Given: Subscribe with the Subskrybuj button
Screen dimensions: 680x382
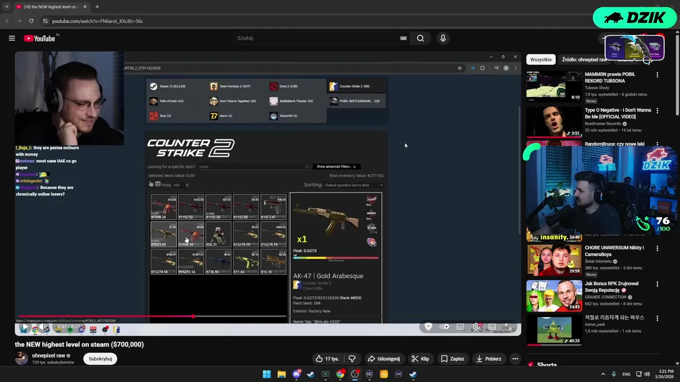Looking at the screenshot, I should pos(100,359).
